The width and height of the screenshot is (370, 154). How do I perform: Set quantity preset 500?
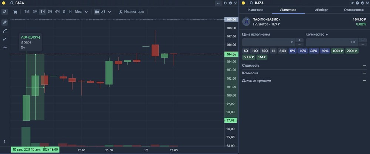click(265, 51)
